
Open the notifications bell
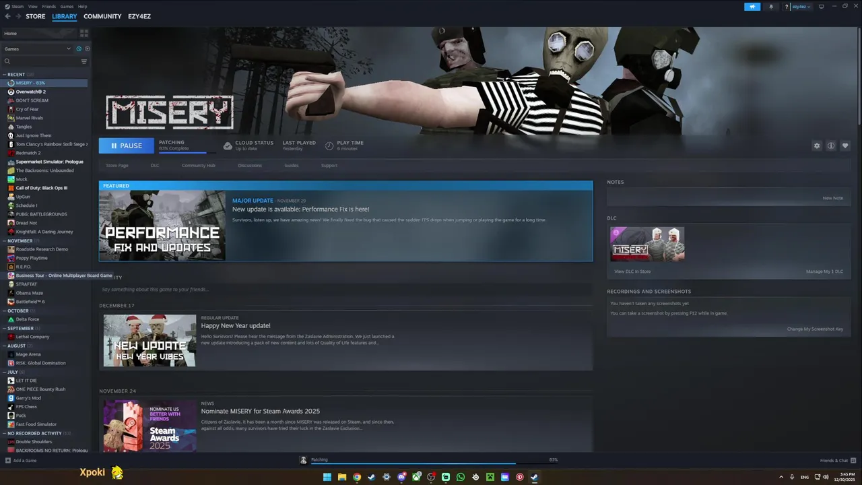(x=771, y=7)
